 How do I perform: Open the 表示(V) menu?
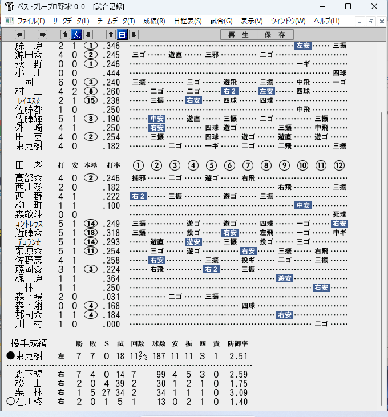(x=252, y=21)
